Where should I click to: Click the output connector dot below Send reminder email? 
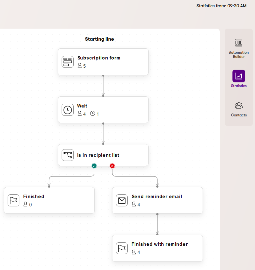(157, 214)
